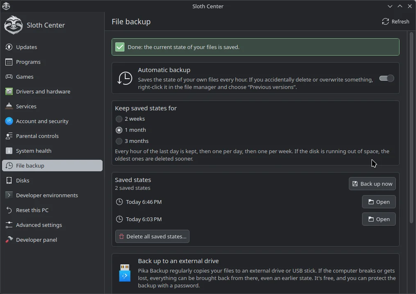Screen dimensions: 416x294
Task: Click the Services bell icon
Action: tap(9, 106)
